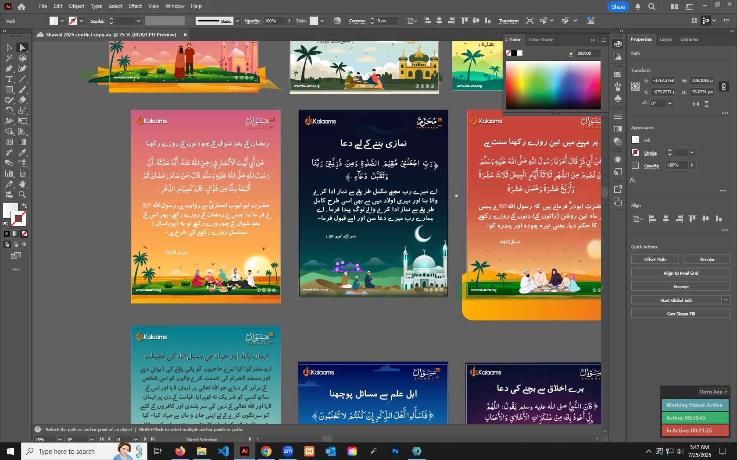Open the graphic Style dropdown
The width and height of the screenshot is (737, 460).
click(x=322, y=21)
